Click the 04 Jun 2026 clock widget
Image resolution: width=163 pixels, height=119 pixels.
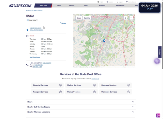pos(149,7)
